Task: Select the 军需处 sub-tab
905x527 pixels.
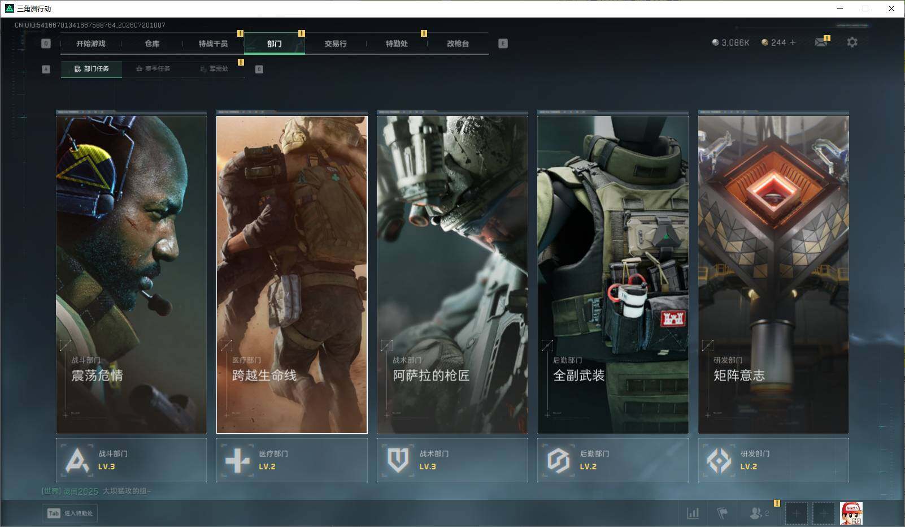Action: [x=214, y=69]
